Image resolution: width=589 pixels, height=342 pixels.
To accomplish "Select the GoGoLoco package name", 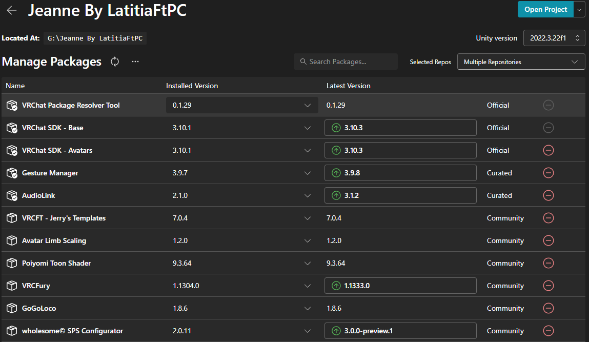I will point(38,308).
